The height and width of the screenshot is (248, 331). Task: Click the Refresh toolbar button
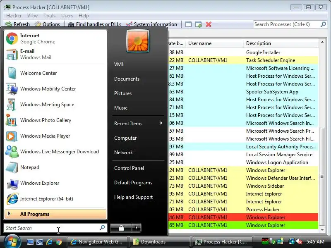pos(17,24)
